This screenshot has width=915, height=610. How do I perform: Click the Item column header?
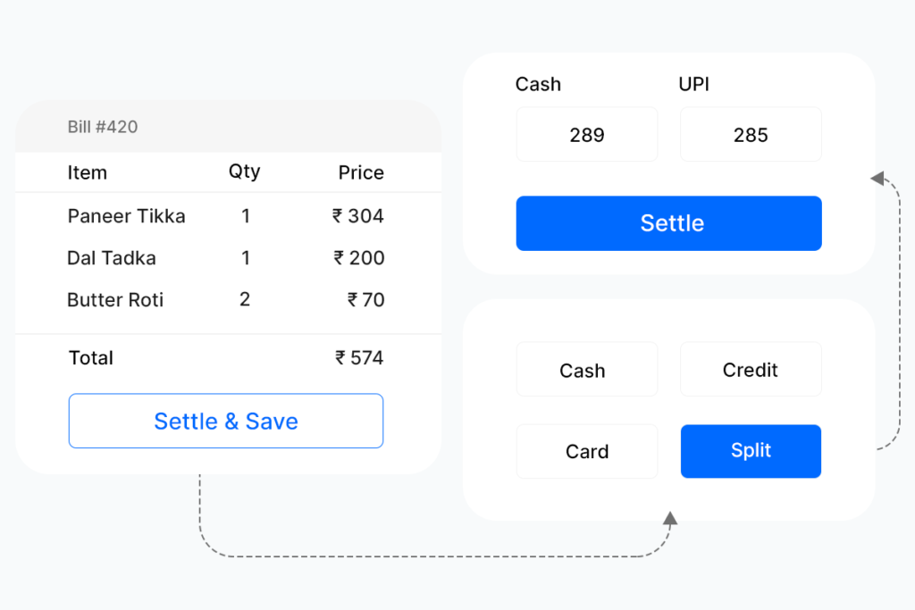(87, 172)
